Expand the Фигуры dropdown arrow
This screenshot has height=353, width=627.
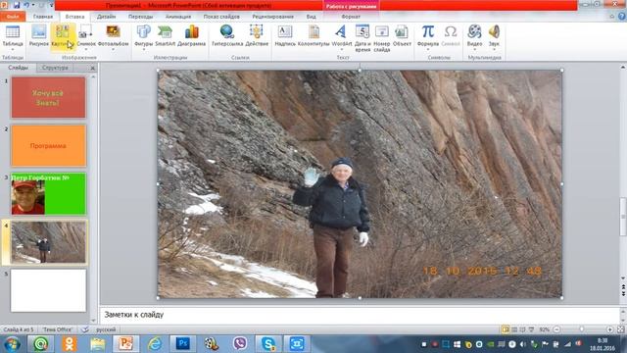[x=144, y=50]
